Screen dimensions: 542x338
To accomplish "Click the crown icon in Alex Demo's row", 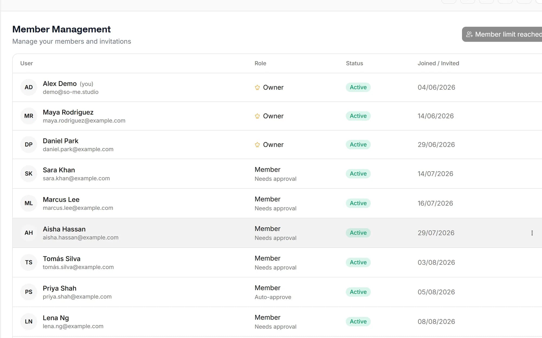I will (x=257, y=87).
